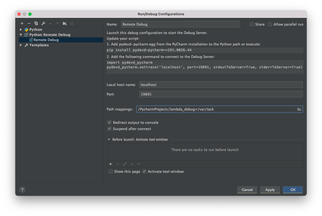Image resolution: width=322 pixels, height=216 pixels.
Task: Collapse the Python Remote Debug group
Action: (x=21, y=35)
